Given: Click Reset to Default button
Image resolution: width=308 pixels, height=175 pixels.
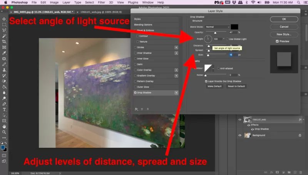Looking at the screenshot, I should click(236, 86).
